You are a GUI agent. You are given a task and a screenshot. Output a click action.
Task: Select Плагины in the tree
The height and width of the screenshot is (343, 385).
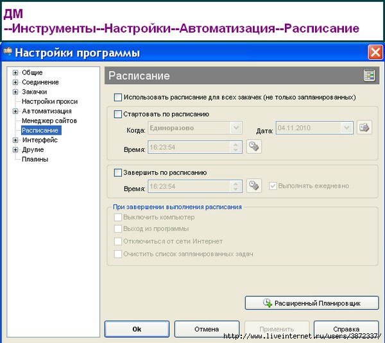(35, 159)
